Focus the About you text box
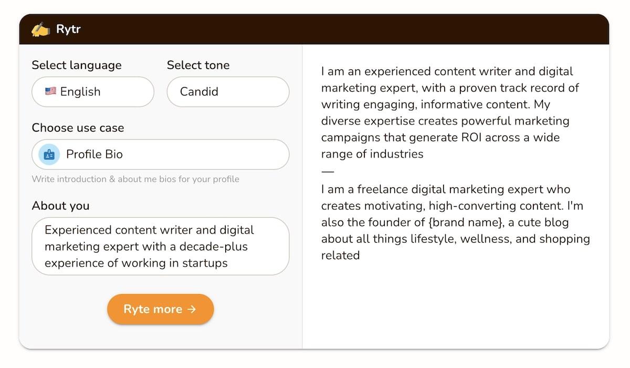This screenshot has width=630, height=368. pos(161,246)
